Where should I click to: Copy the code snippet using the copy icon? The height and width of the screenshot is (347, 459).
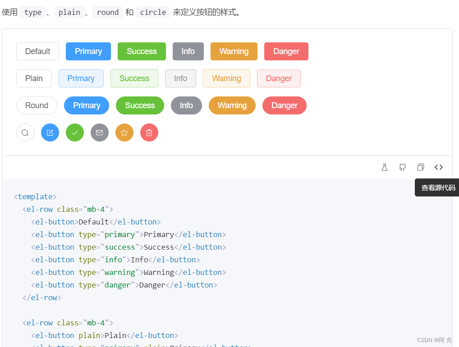[x=421, y=167]
